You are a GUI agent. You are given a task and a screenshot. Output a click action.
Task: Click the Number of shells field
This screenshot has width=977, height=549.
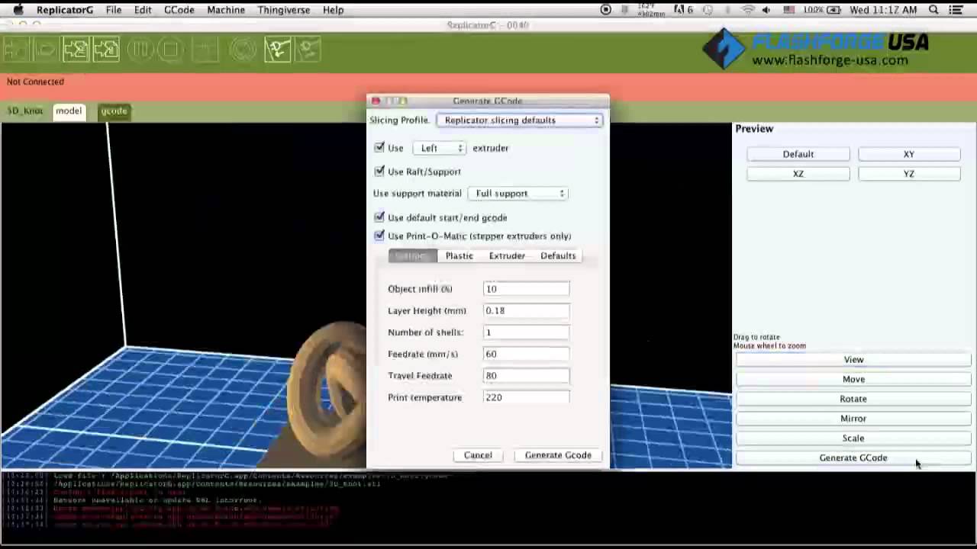[526, 332]
